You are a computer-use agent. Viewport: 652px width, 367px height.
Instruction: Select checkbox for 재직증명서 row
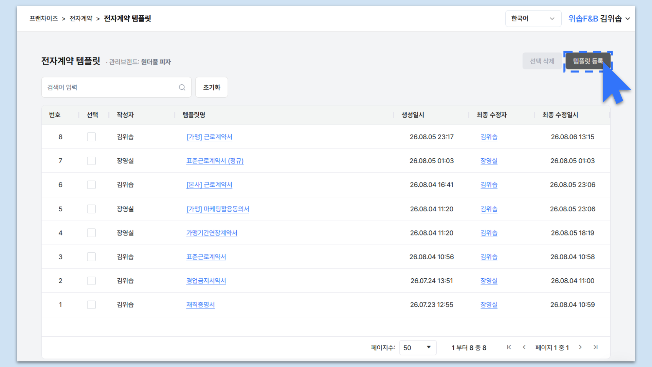point(91,304)
